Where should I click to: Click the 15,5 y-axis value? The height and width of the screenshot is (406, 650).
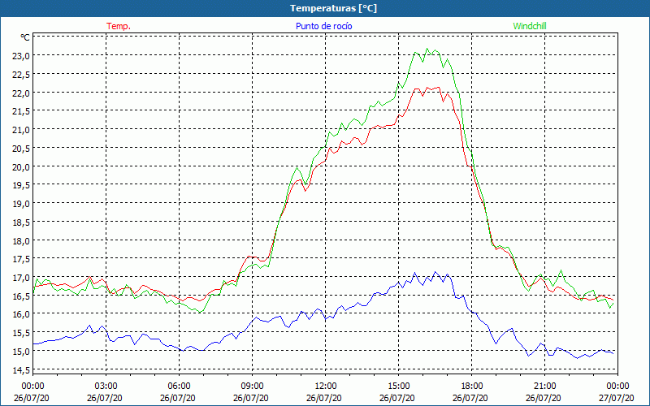click(21, 333)
